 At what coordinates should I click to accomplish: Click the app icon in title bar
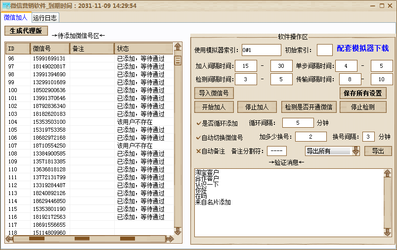click(x=6, y=5)
